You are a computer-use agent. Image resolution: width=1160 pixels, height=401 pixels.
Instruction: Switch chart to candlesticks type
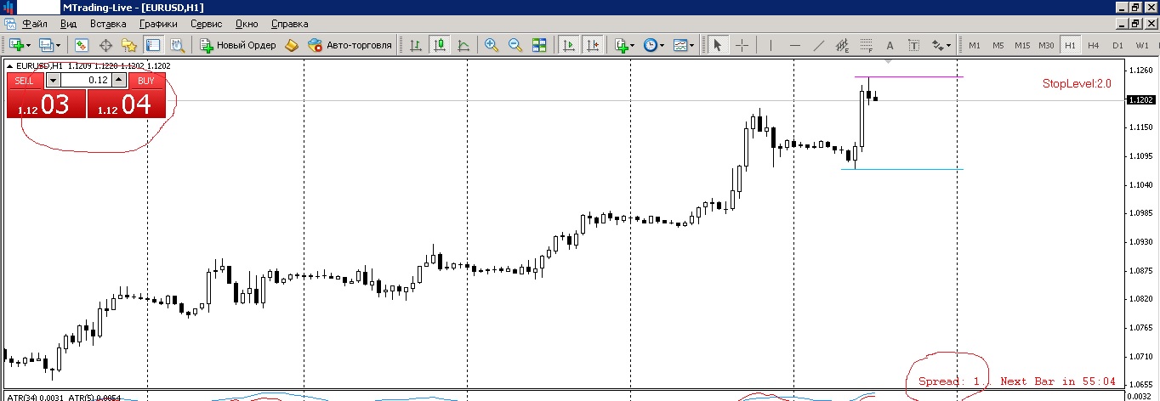click(x=440, y=45)
